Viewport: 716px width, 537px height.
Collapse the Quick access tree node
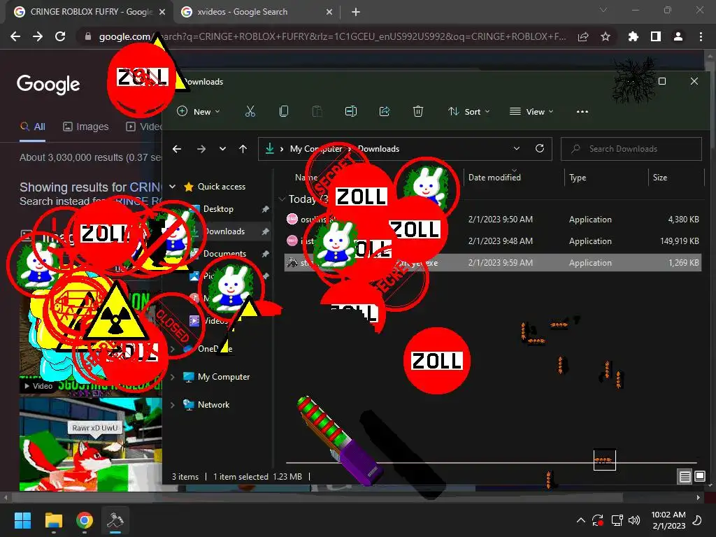click(x=173, y=186)
